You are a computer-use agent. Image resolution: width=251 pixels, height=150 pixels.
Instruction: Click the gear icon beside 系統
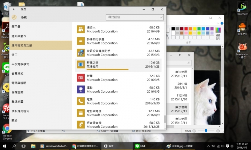click(14, 17)
